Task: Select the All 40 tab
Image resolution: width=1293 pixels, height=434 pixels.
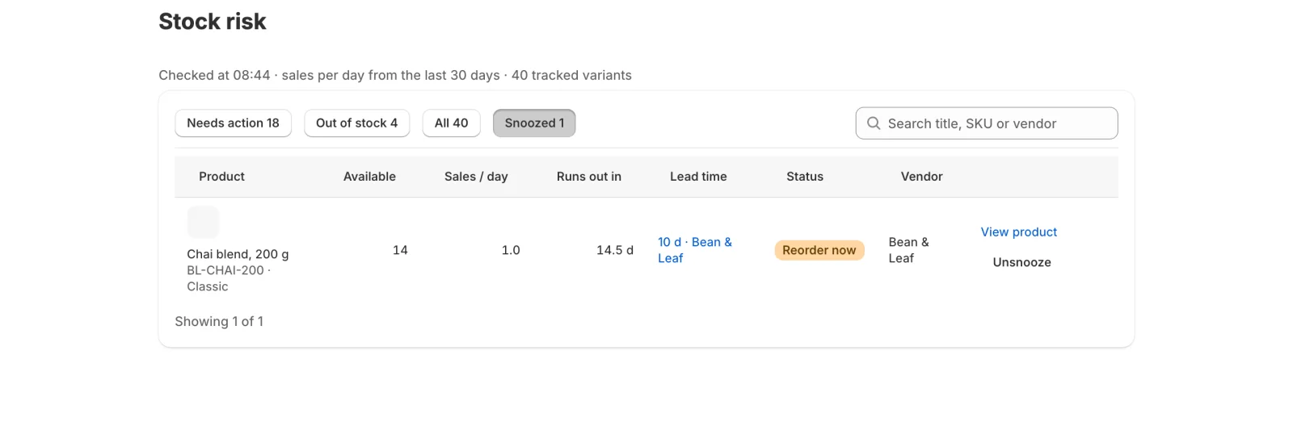Action: click(x=451, y=123)
